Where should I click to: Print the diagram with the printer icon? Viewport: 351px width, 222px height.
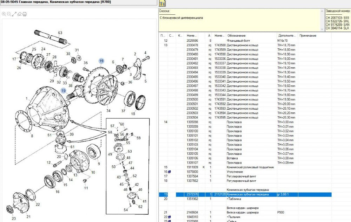(x=25, y=14)
